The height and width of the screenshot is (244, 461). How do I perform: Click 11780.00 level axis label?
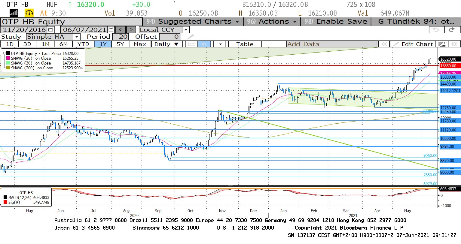(450, 121)
